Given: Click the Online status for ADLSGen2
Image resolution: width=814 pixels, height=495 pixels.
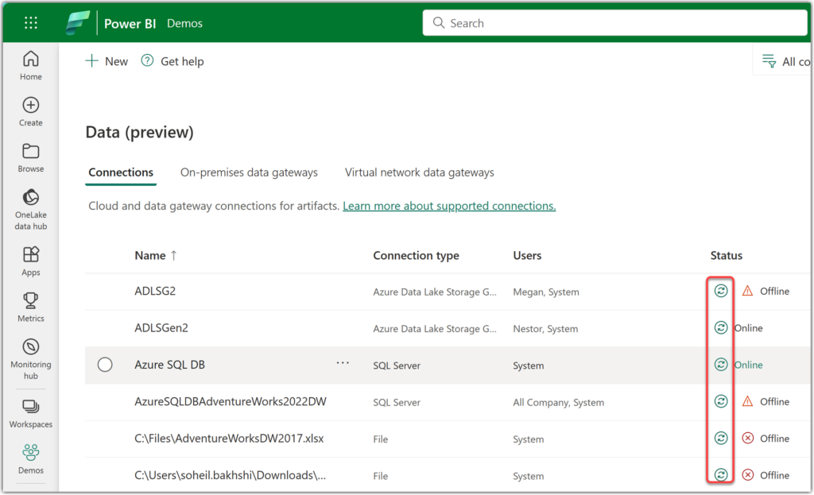Looking at the screenshot, I should (749, 328).
